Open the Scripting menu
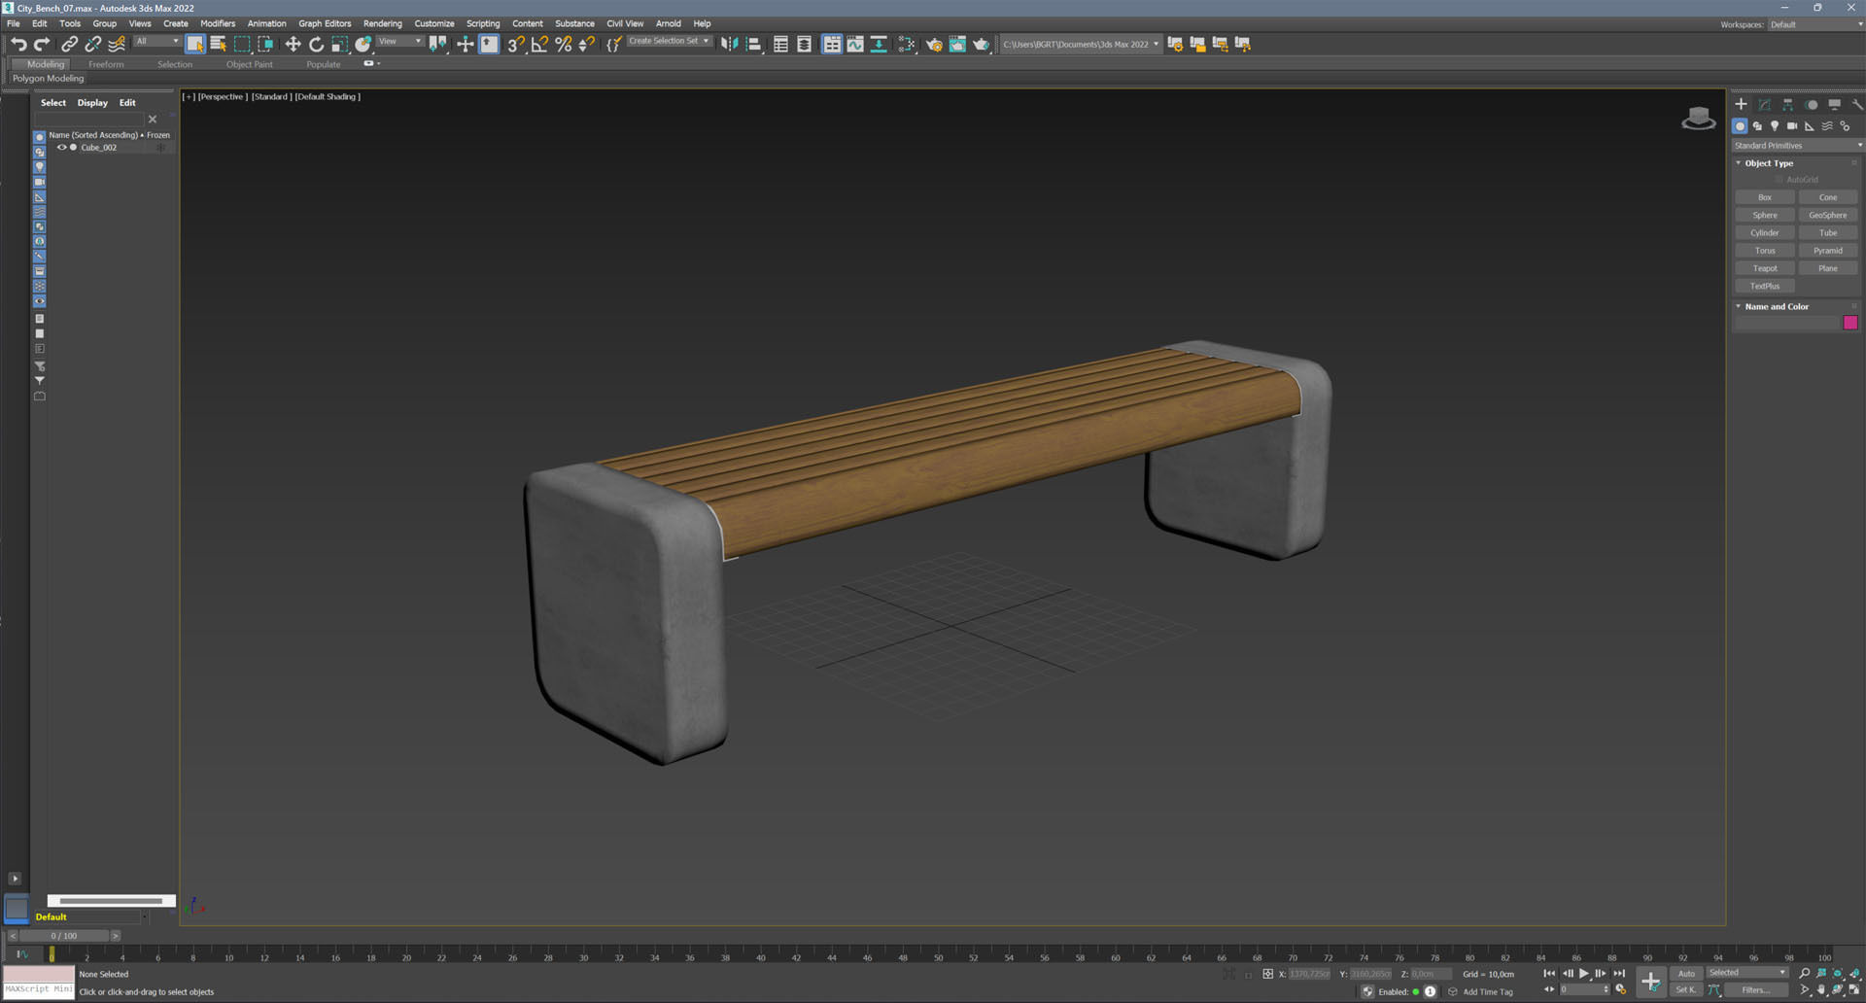This screenshot has height=1003, width=1866. 483,23
